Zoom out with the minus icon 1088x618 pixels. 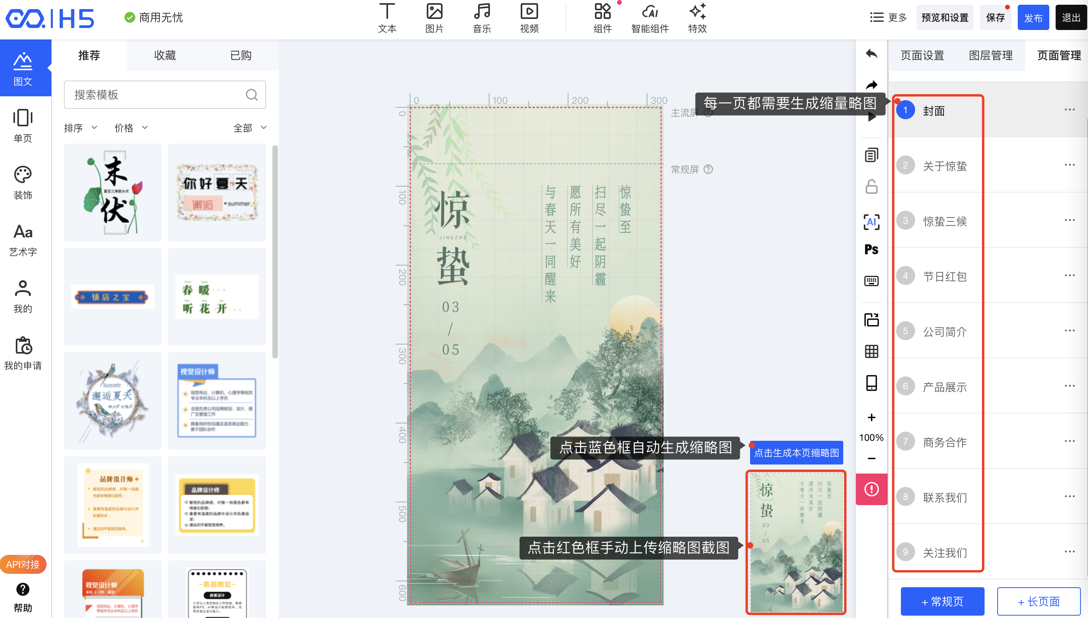pos(872,459)
